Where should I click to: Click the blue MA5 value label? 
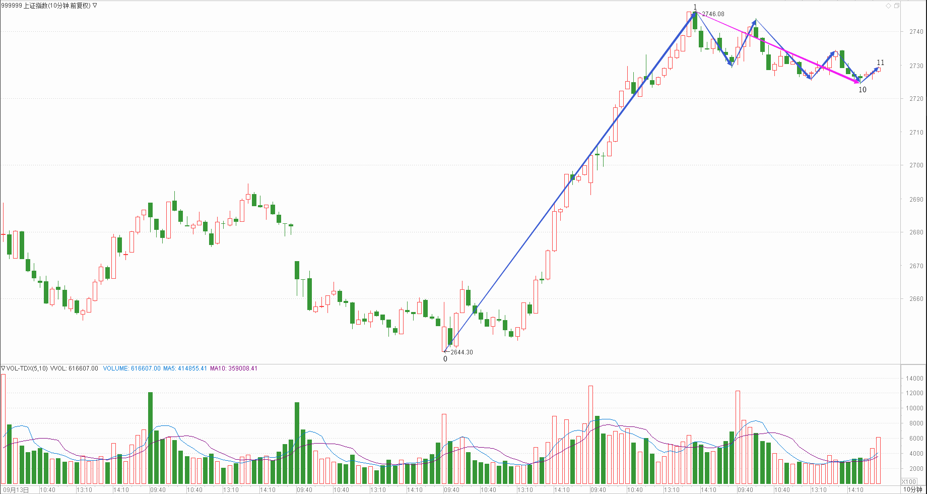pyautogui.click(x=185, y=368)
